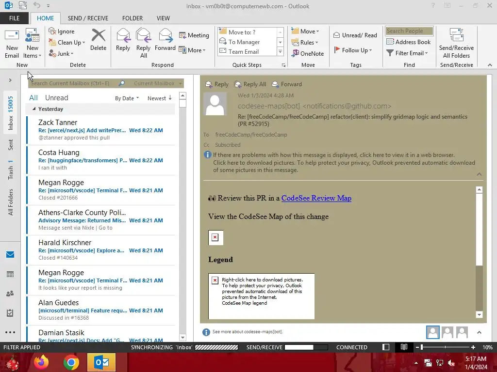Create a New Email
This screenshot has width=497, height=372.
(12, 43)
